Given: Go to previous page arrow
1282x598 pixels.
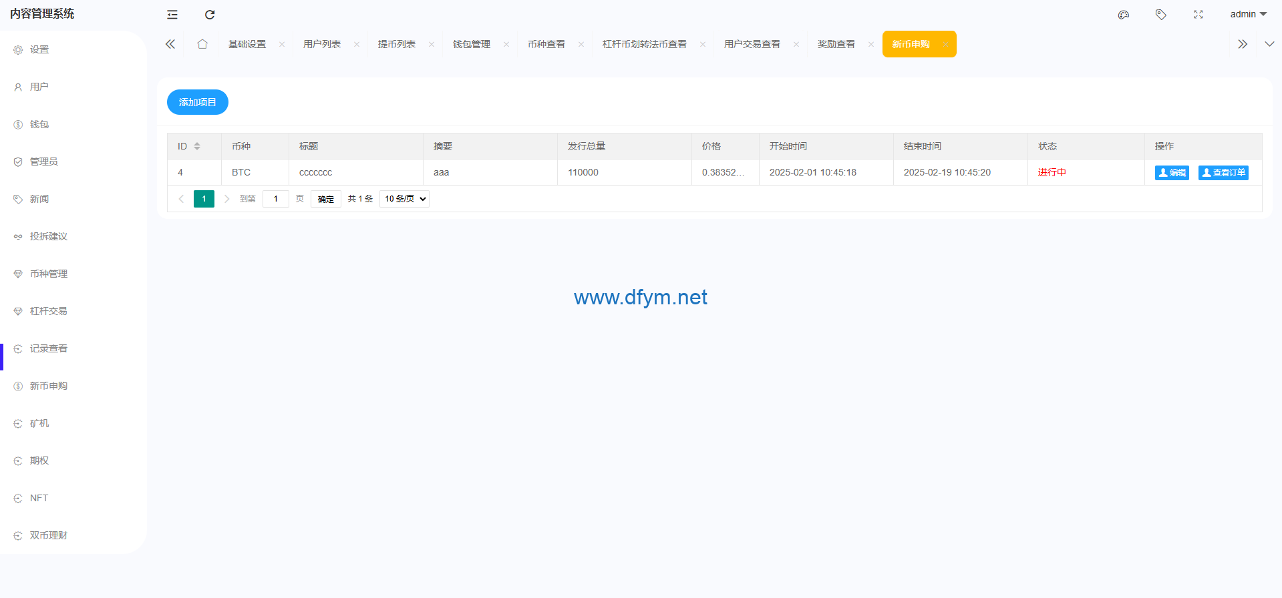Looking at the screenshot, I should point(181,199).
